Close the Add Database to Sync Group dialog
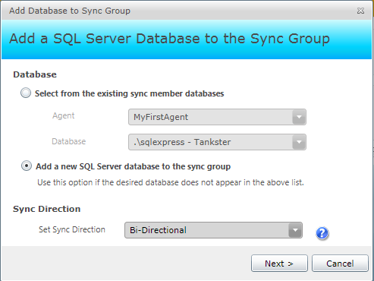Screen dimensions: 374x281 pos(360,11)
